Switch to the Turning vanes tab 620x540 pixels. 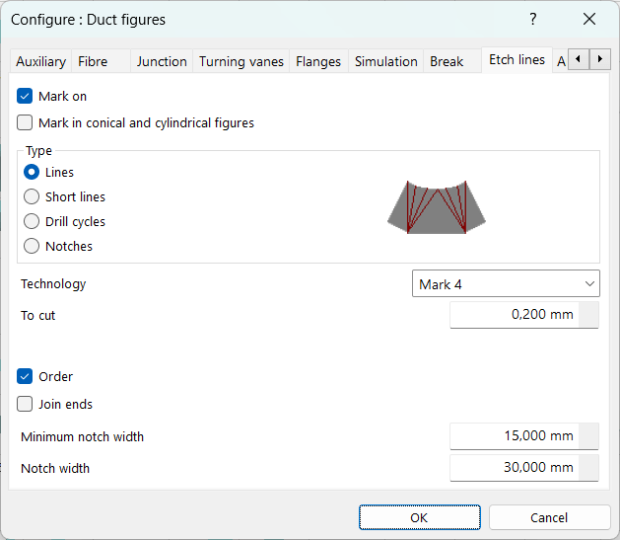tap(241, 61)
